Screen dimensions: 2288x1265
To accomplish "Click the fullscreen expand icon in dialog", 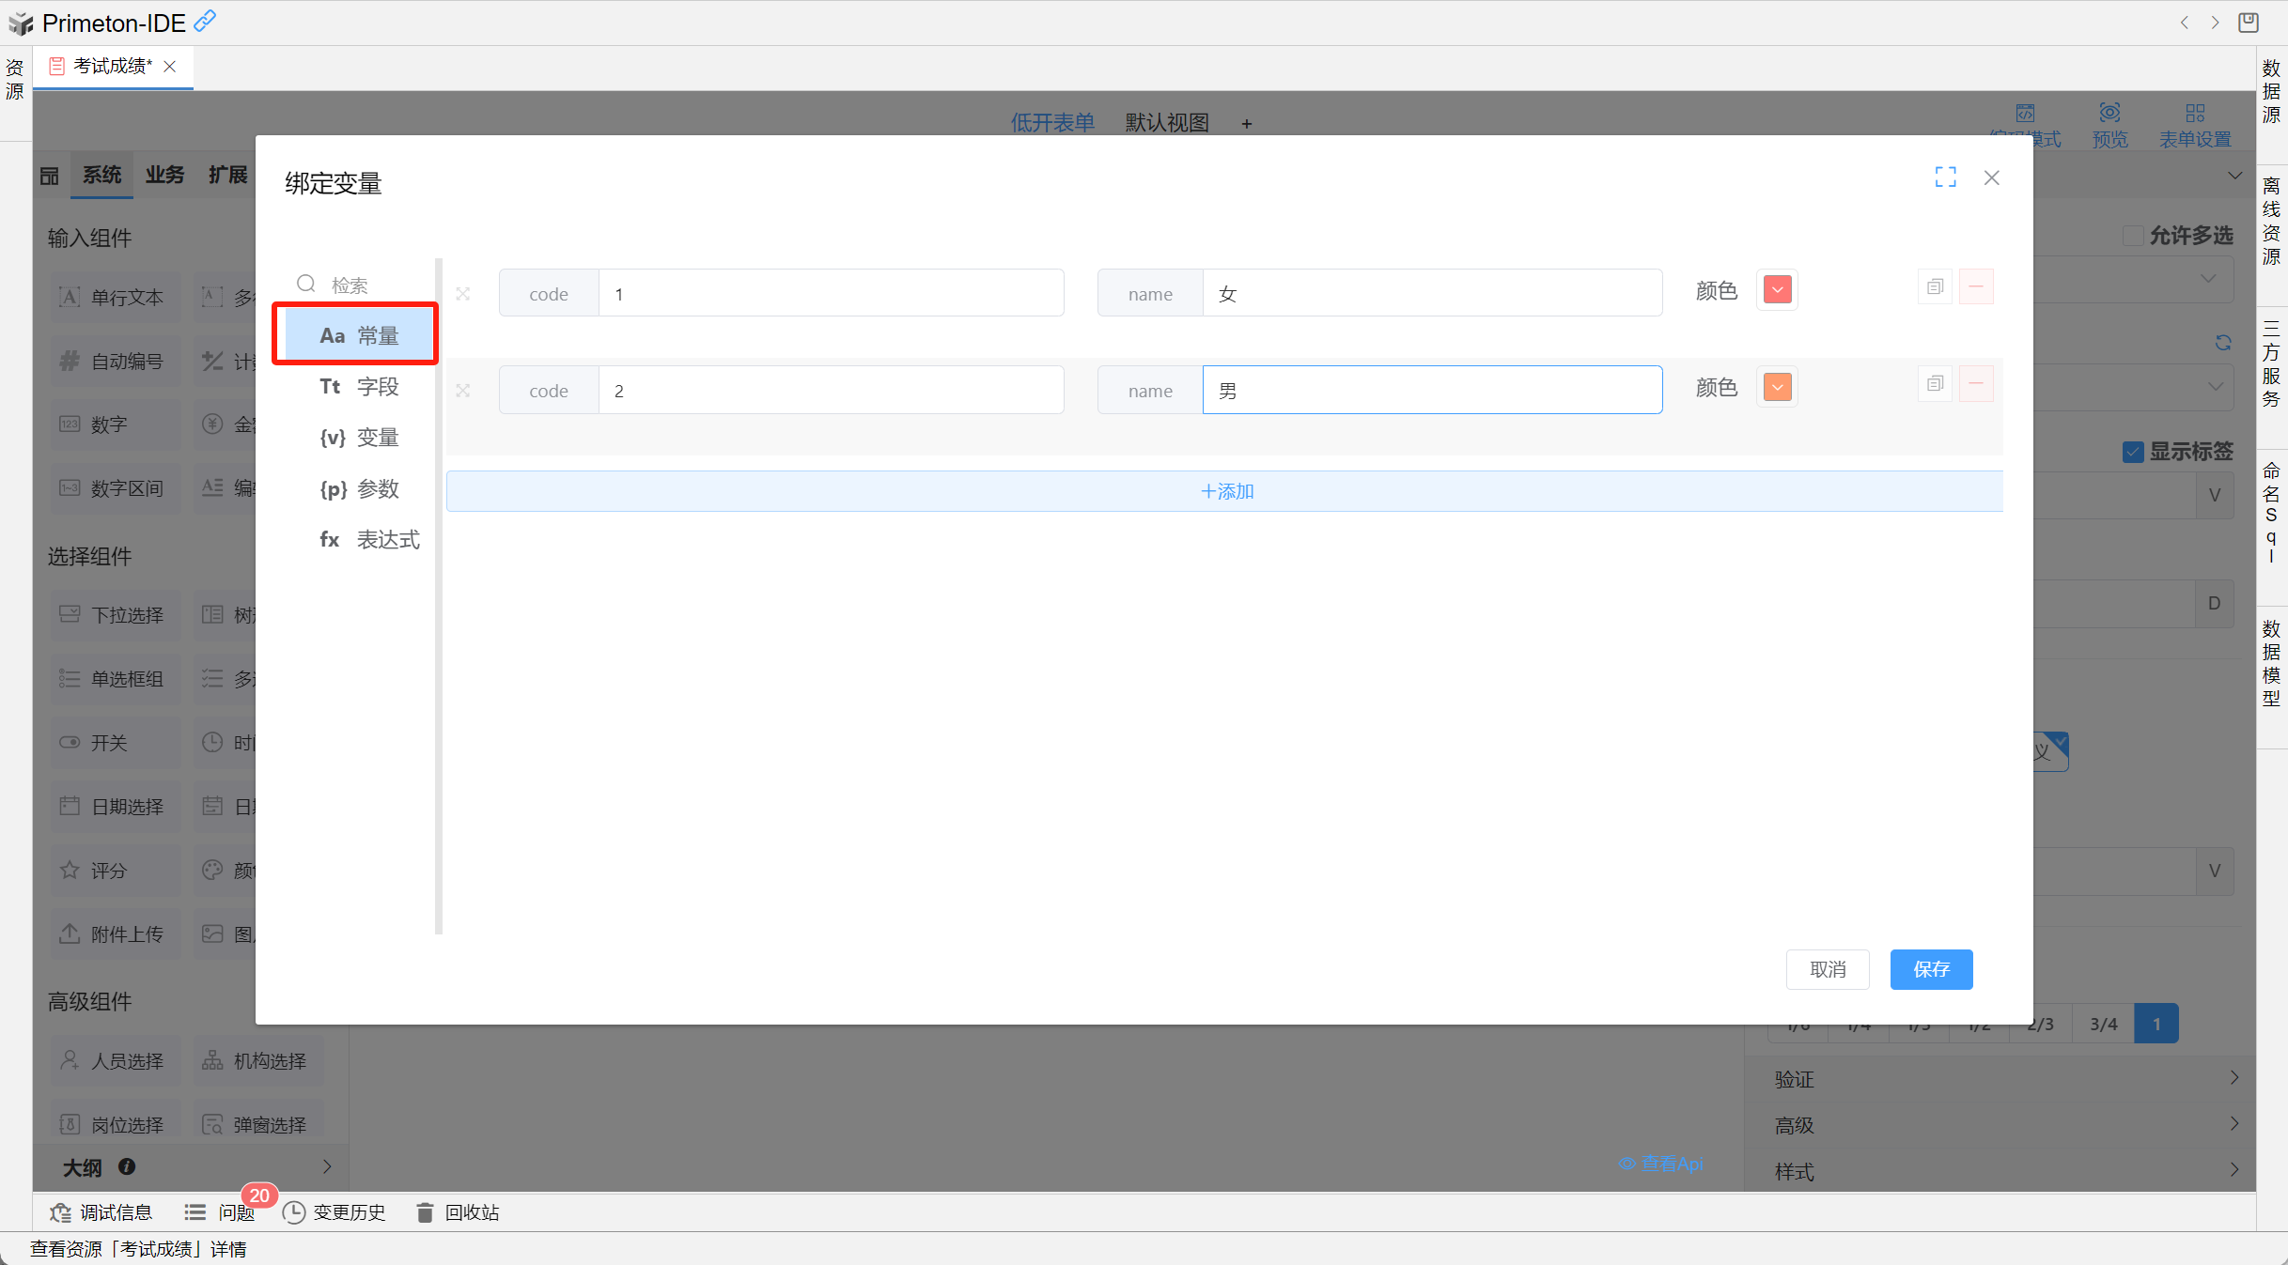I will [1945, 177].
